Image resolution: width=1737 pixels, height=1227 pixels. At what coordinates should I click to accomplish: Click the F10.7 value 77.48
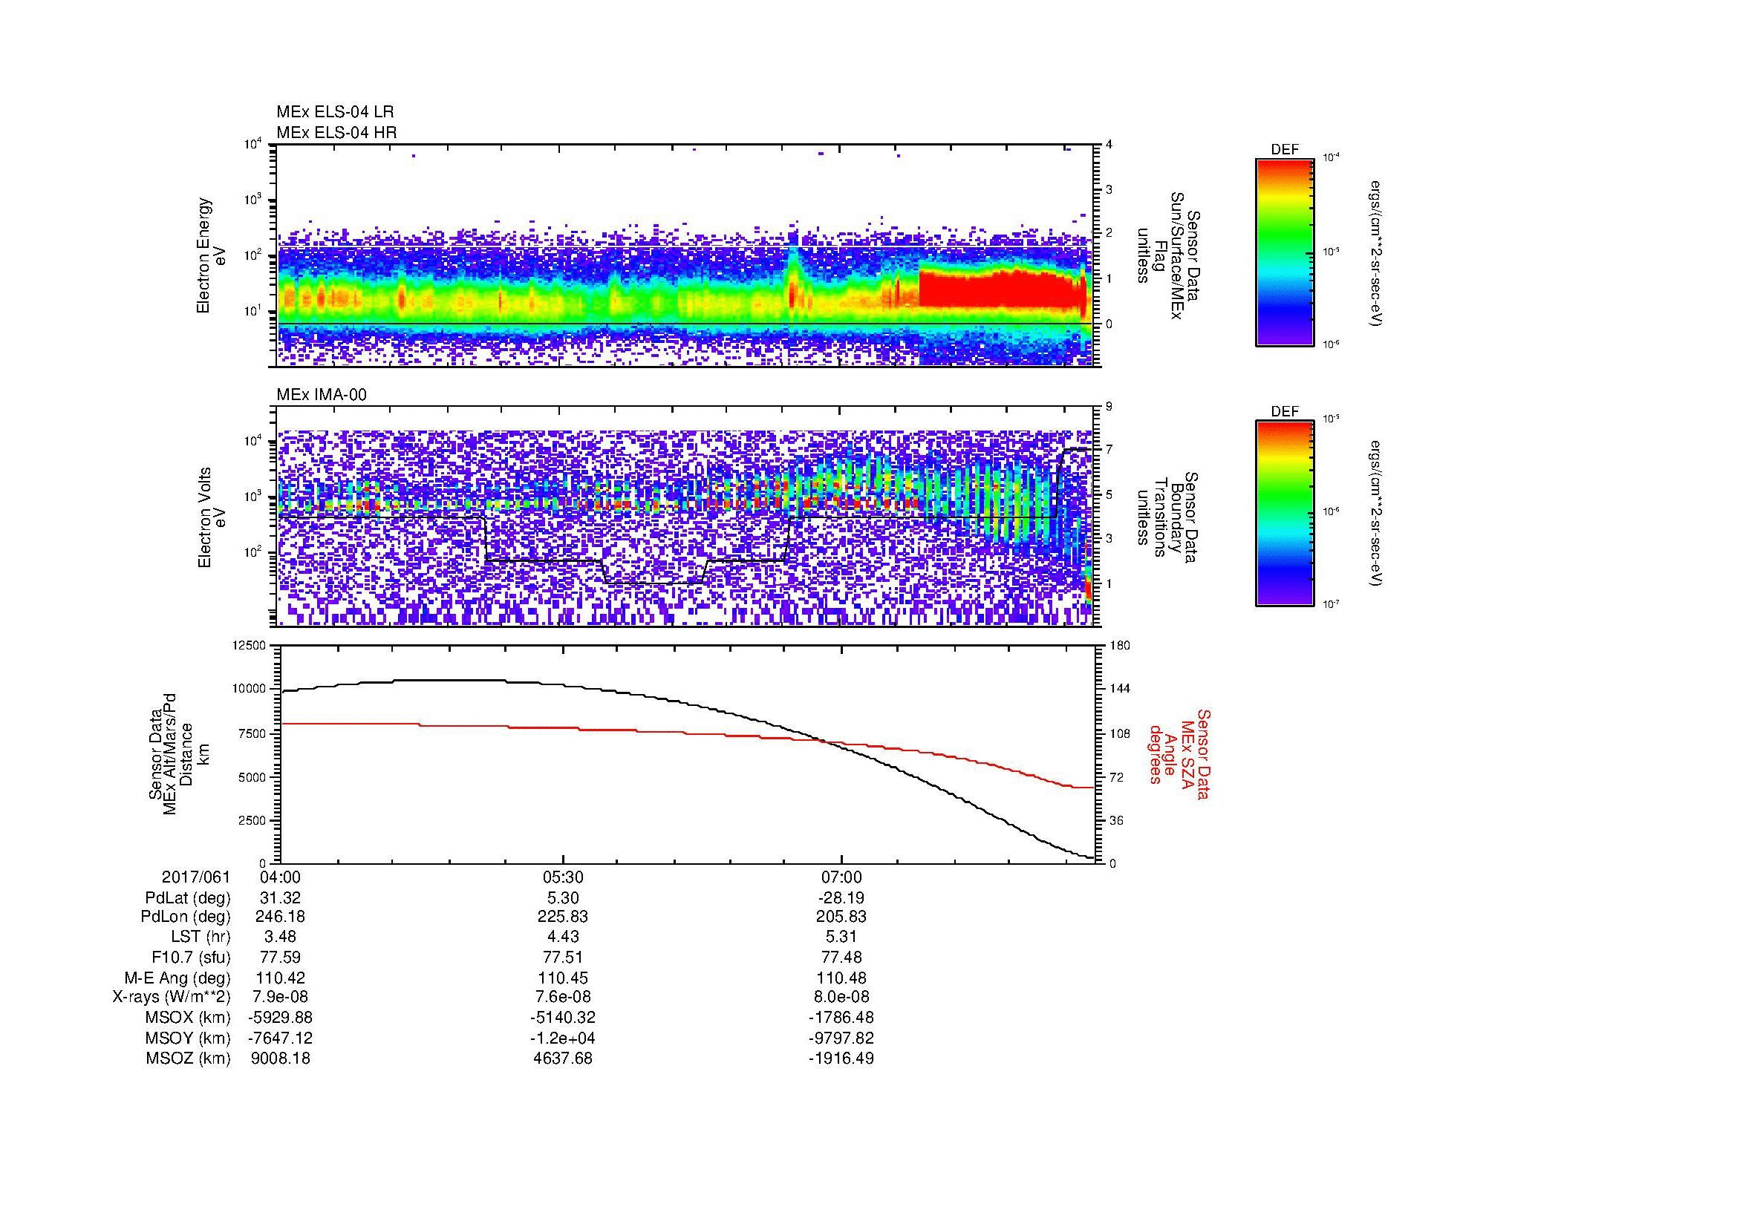[841, 958]
